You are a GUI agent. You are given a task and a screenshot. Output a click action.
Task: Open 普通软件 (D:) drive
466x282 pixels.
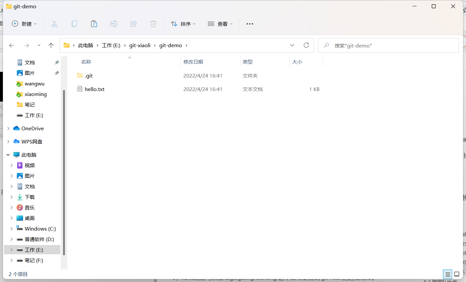(x=39, y=239)
